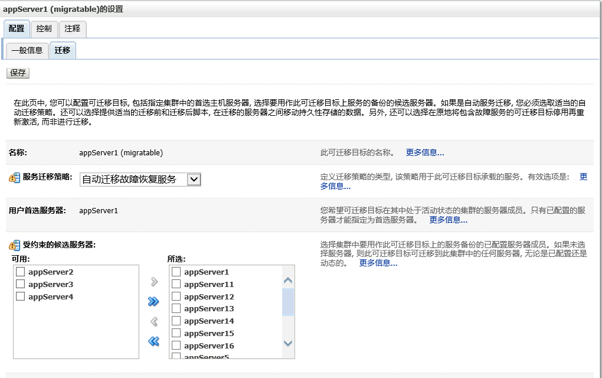
Task: Open 更多信息 link for candidate servers description
Action: tap(378, 263)
